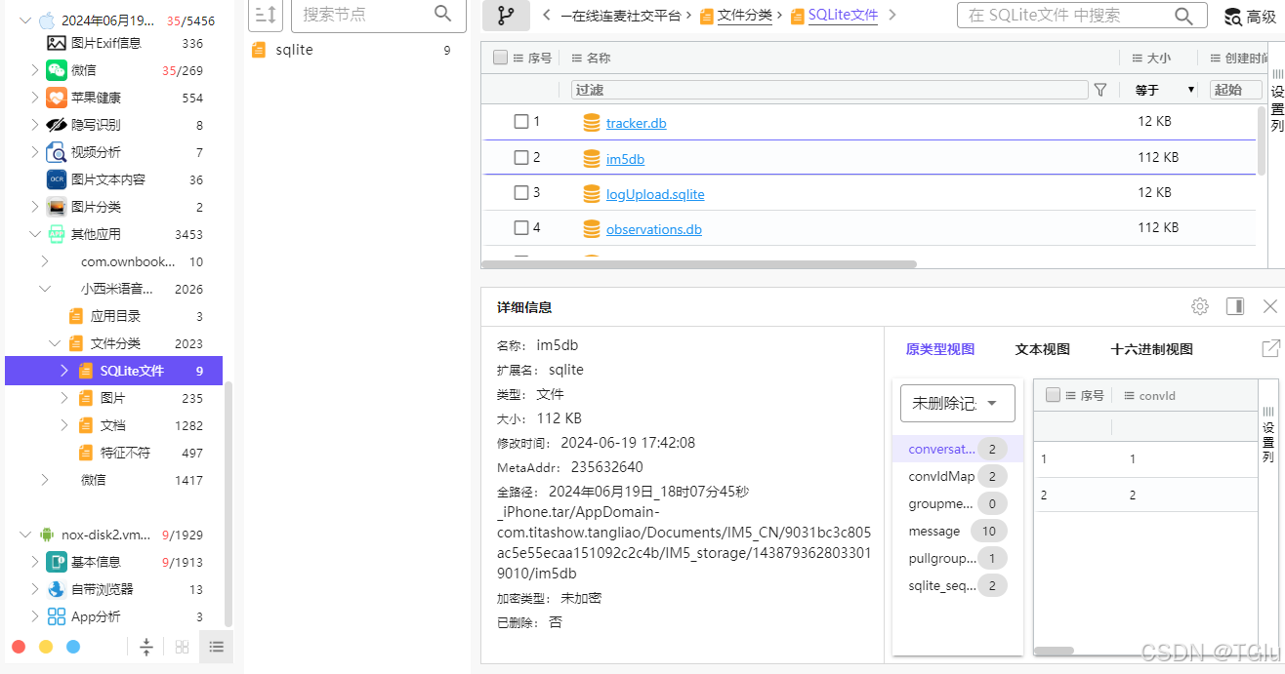Click the WeChat (微信) app icon
The width and height of the screenshot is (1285, 674).
point(56,70)
